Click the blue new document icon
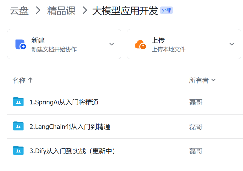243x171 pixels. pyautogui.click(x=21, y=45)
